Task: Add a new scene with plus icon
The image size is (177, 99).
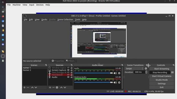Action: tap(24, 87)
